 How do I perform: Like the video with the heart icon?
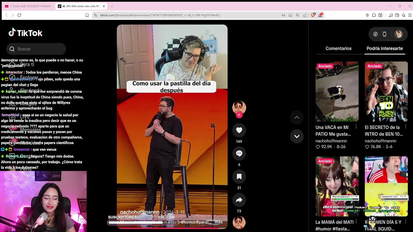tap(239, 130)
